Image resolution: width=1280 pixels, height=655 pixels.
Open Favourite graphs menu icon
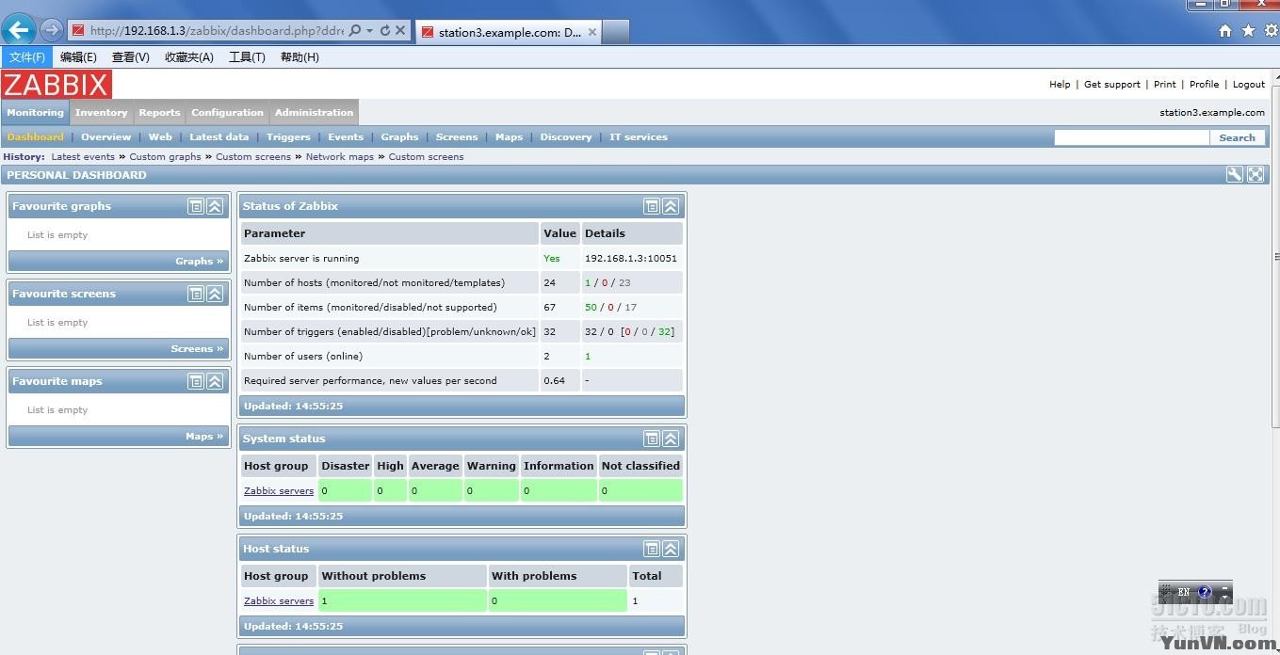click(196, 206)
